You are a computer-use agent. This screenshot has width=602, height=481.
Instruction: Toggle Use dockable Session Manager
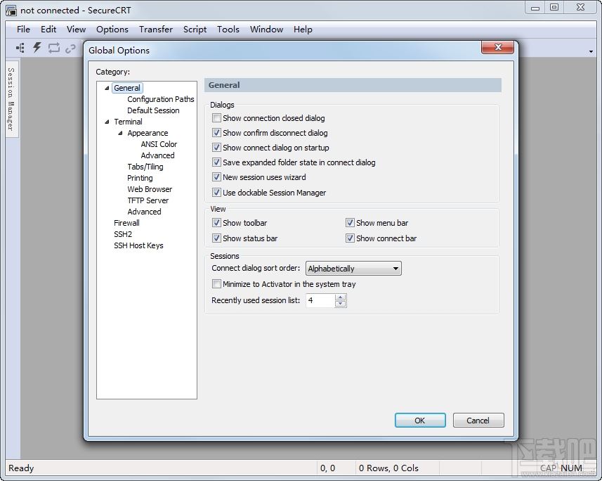216,192
